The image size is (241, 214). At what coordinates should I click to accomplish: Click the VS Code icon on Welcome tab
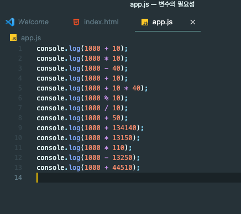pos(10,22)
